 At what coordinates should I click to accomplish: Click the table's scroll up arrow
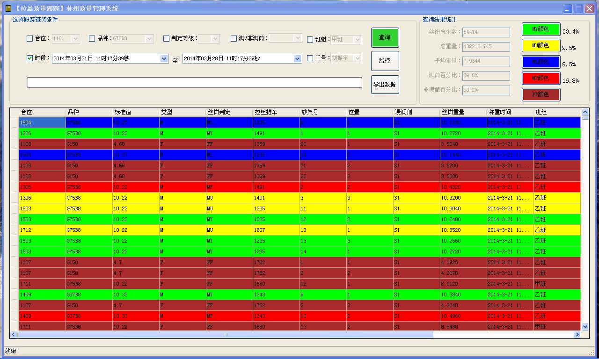585,112
